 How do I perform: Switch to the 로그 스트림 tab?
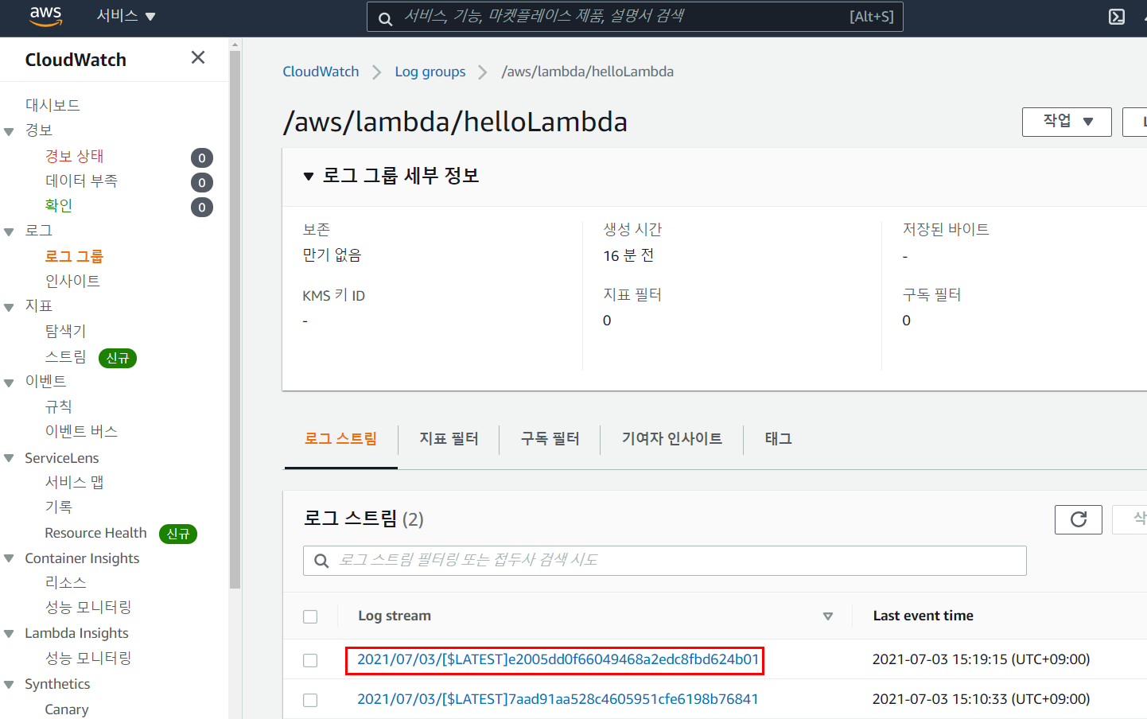click(340, 438)
